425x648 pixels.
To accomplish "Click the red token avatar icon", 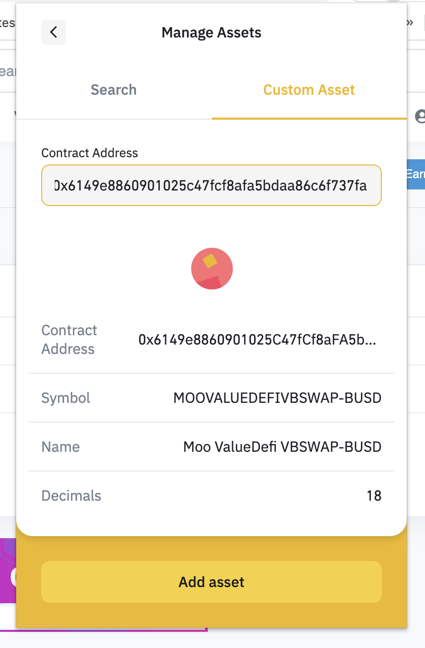I will [212, 269].
